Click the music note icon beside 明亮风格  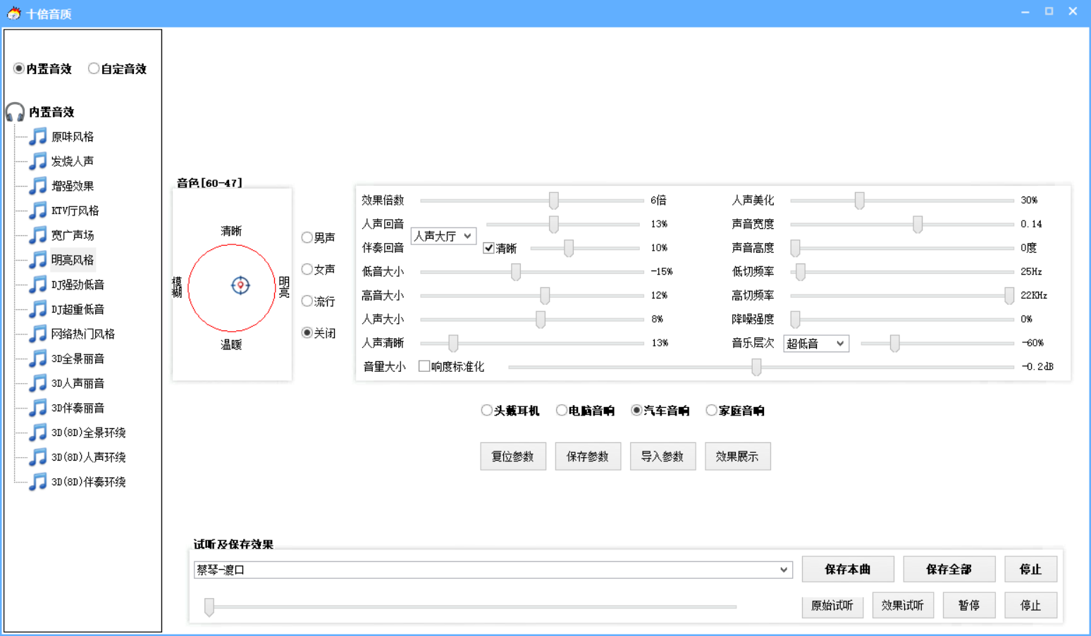[x=38, y=260]
